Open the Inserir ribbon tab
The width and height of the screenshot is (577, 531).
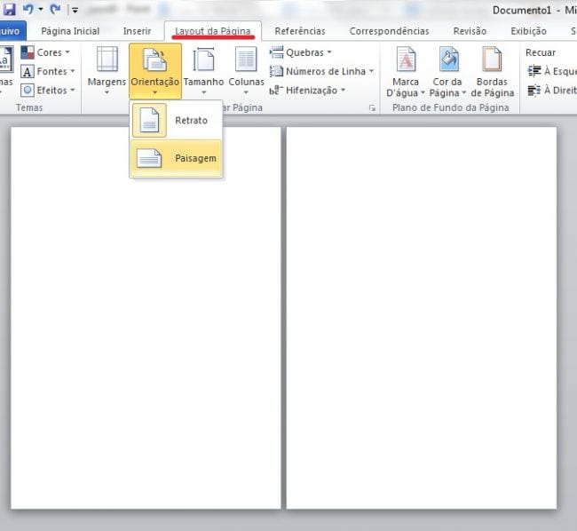[137, 31]
